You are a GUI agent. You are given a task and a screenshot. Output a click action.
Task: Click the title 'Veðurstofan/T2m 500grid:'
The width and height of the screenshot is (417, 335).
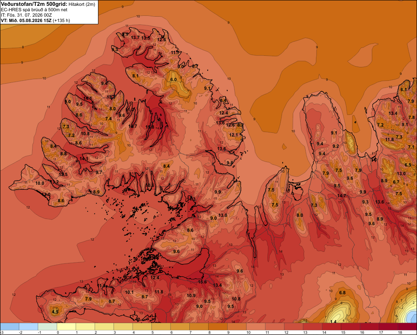point(34,4)
